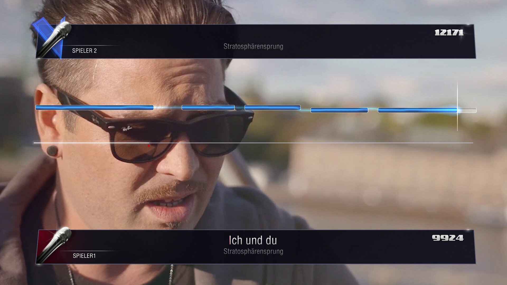Click the Spieler 2 microphone icon
507x285 pixels.
(x=54, y=40)
